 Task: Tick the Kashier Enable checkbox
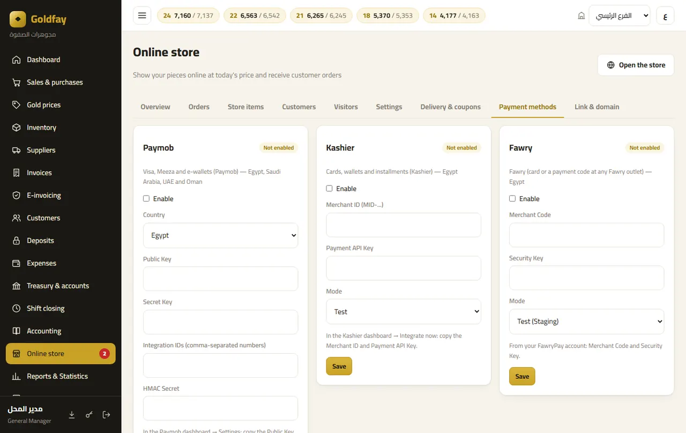[330, 189]
